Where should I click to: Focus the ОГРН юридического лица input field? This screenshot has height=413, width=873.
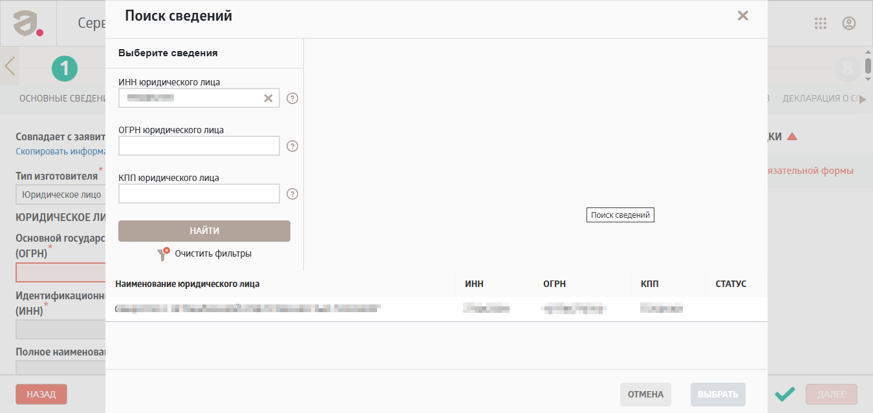(x=199, y=146)
